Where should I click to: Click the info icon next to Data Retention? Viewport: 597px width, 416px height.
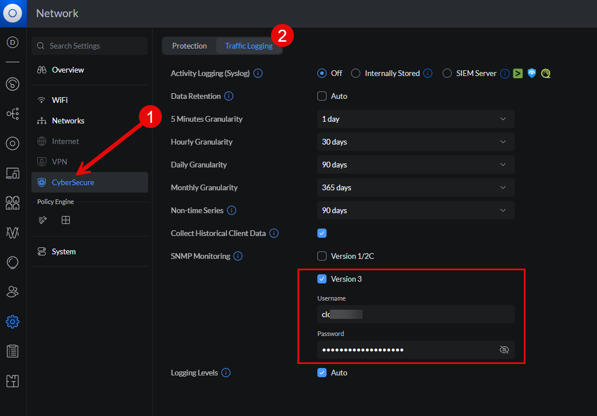click(x=229, y=96)
